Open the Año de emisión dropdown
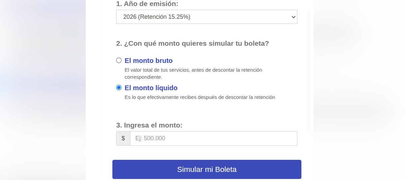The height and width of the screenshot is (180, 405). pos(206,17)
